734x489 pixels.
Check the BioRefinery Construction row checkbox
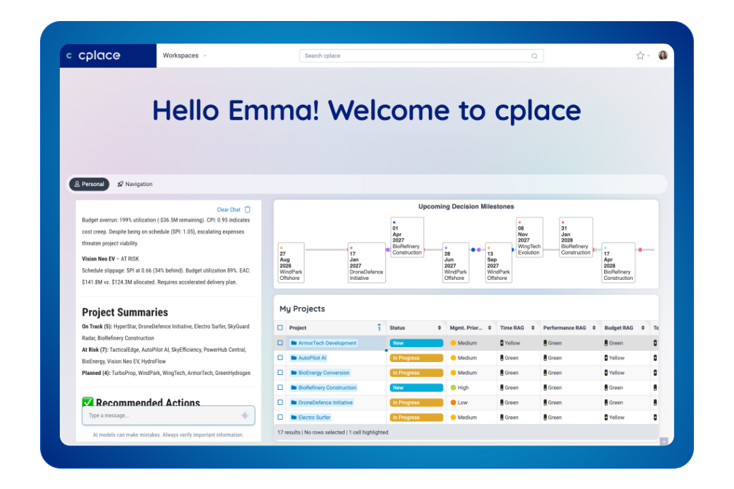click(x=281, y=387)
